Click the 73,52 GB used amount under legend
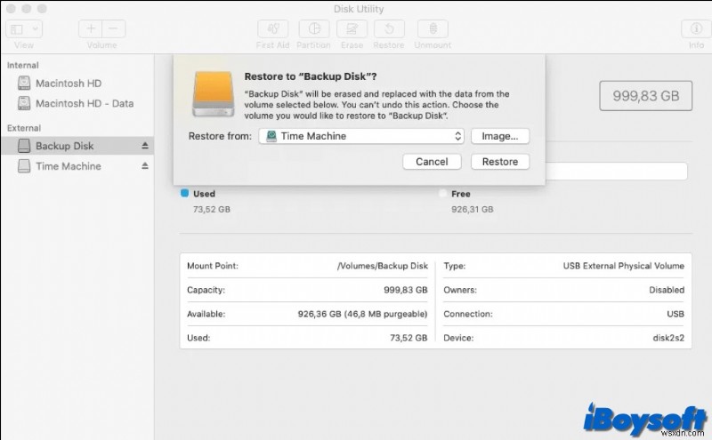This screenshot has width=712, height=440. pyautogui.click(x=212, y=209)
